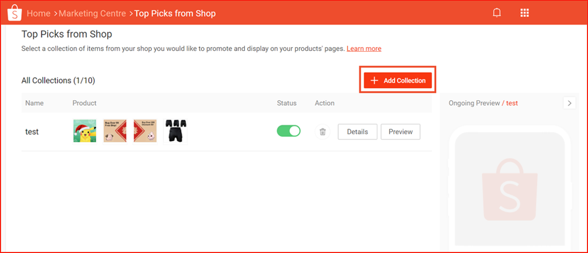Navigate to Marketing Centre breadcrumb
This screenshot has height=253, width=588.
coord(93,13)
